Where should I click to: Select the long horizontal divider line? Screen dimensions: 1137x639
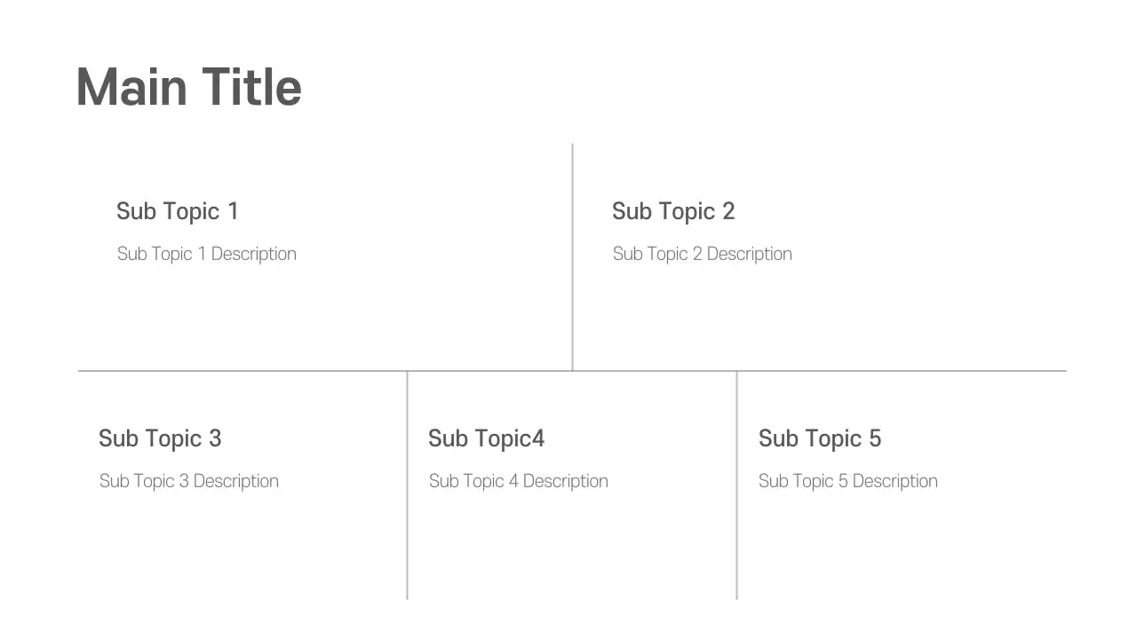click(266, 371)
